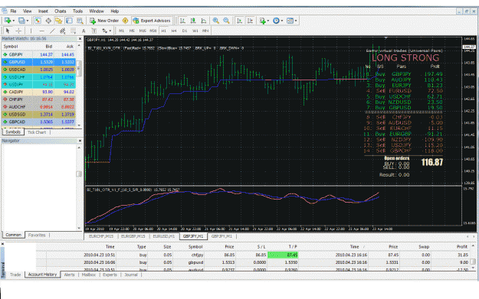The width and height of the screenshot is (479, 299).
Task: Open the File menu
Action: [x=13, y=11]
